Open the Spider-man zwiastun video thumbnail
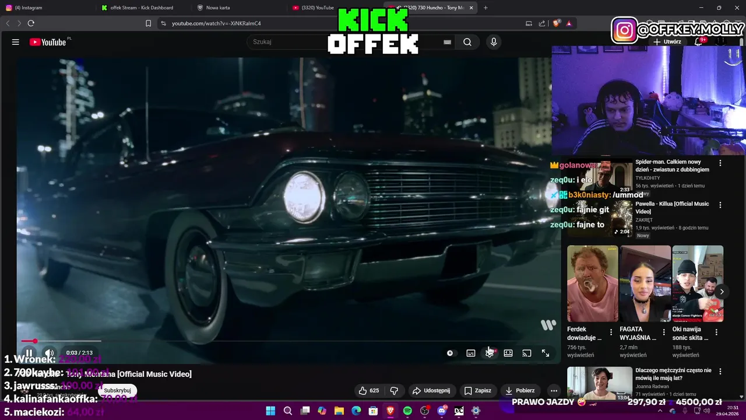746x420 pixels. pyautogui.click(x=599, y=177)
